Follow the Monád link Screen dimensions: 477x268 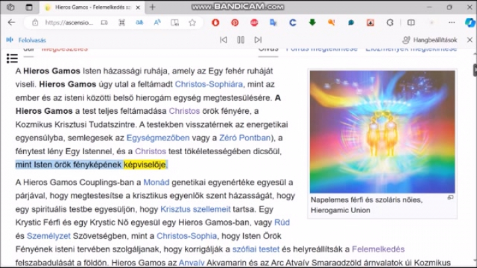click(x=156, y=183)
